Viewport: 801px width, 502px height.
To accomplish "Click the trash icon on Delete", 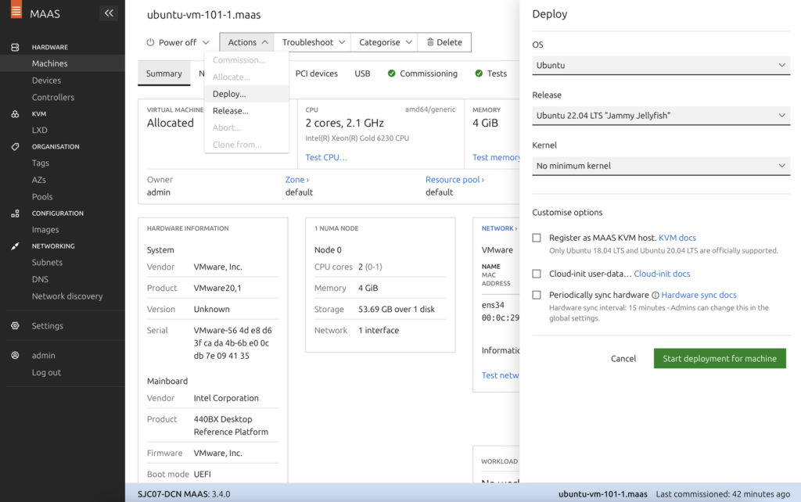I will tap(430, 42).
